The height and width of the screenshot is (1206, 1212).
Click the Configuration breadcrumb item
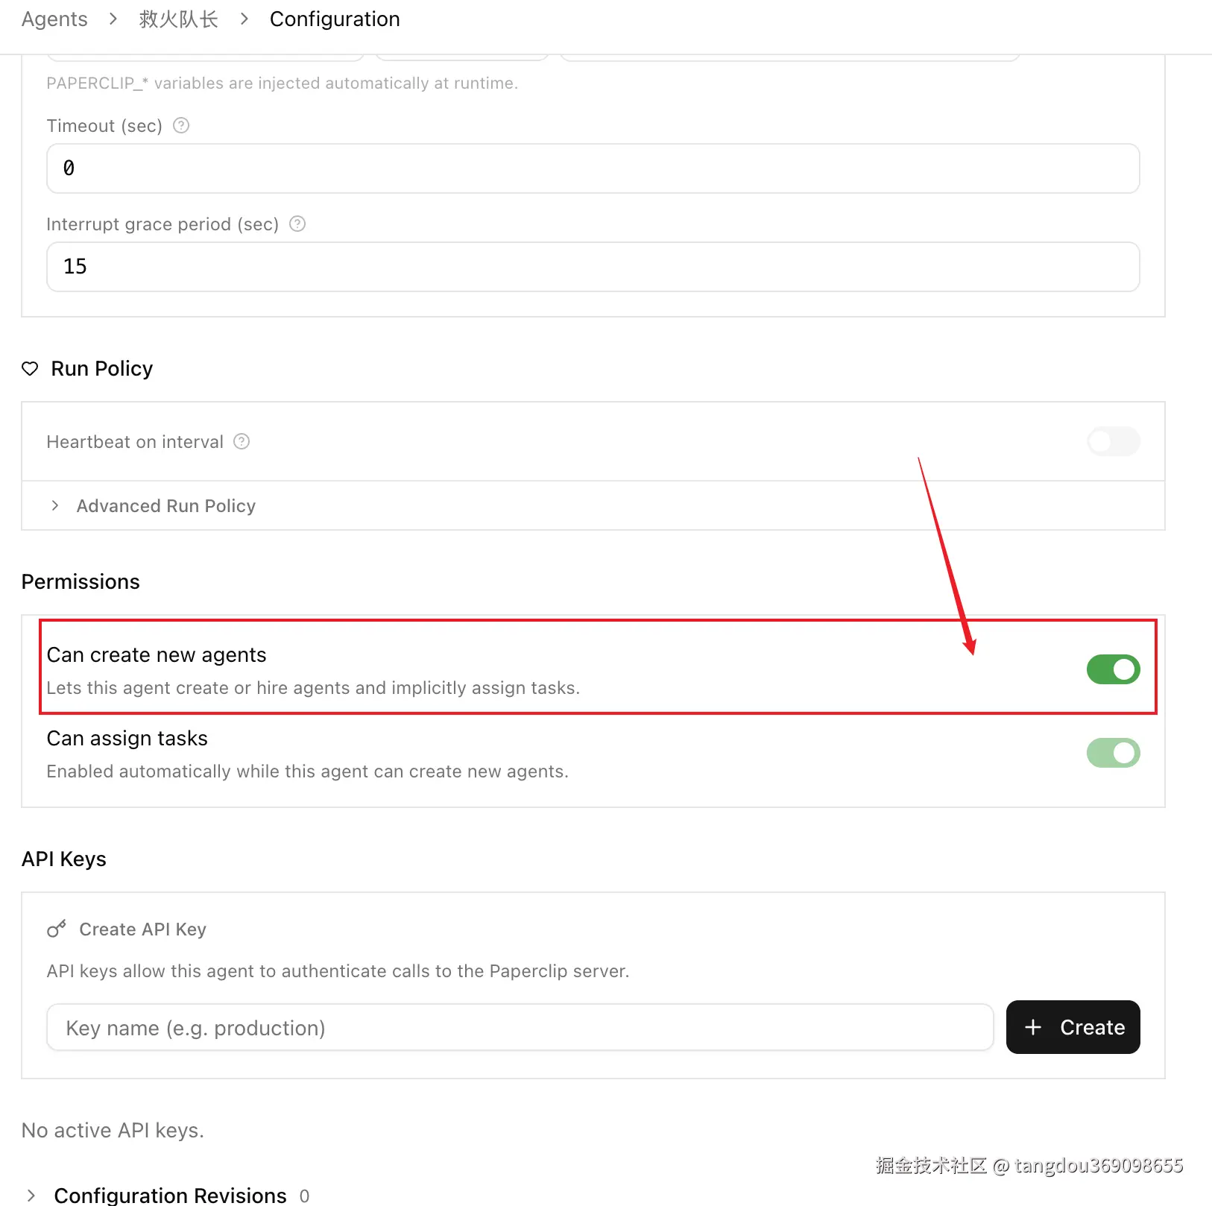tap(335, 19)
